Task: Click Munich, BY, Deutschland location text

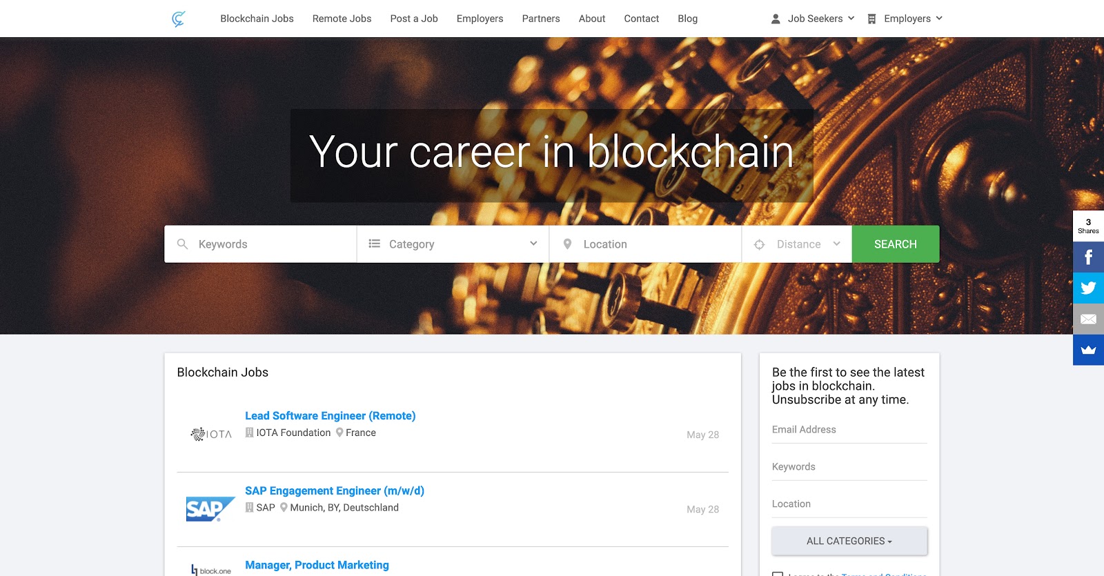Action: 344,508
